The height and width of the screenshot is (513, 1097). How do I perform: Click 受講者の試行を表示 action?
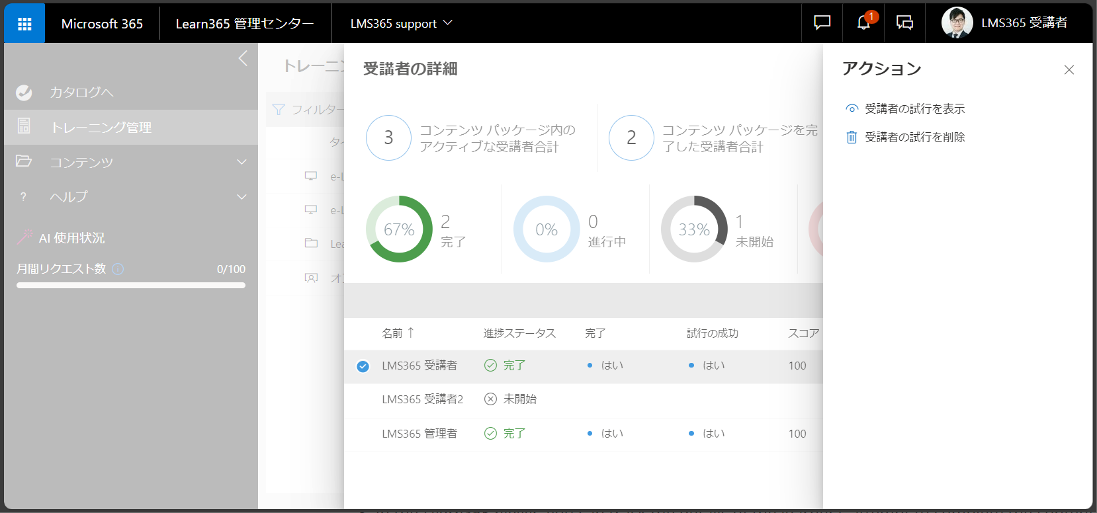(914, 108)
